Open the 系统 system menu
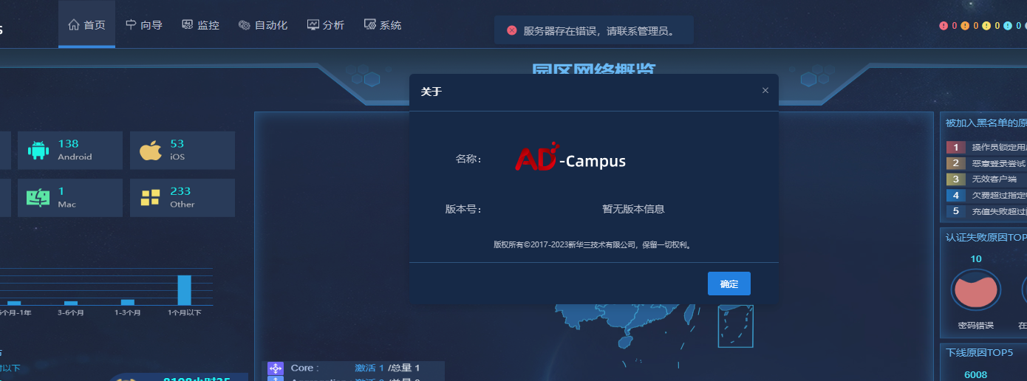 pos(383,24)
